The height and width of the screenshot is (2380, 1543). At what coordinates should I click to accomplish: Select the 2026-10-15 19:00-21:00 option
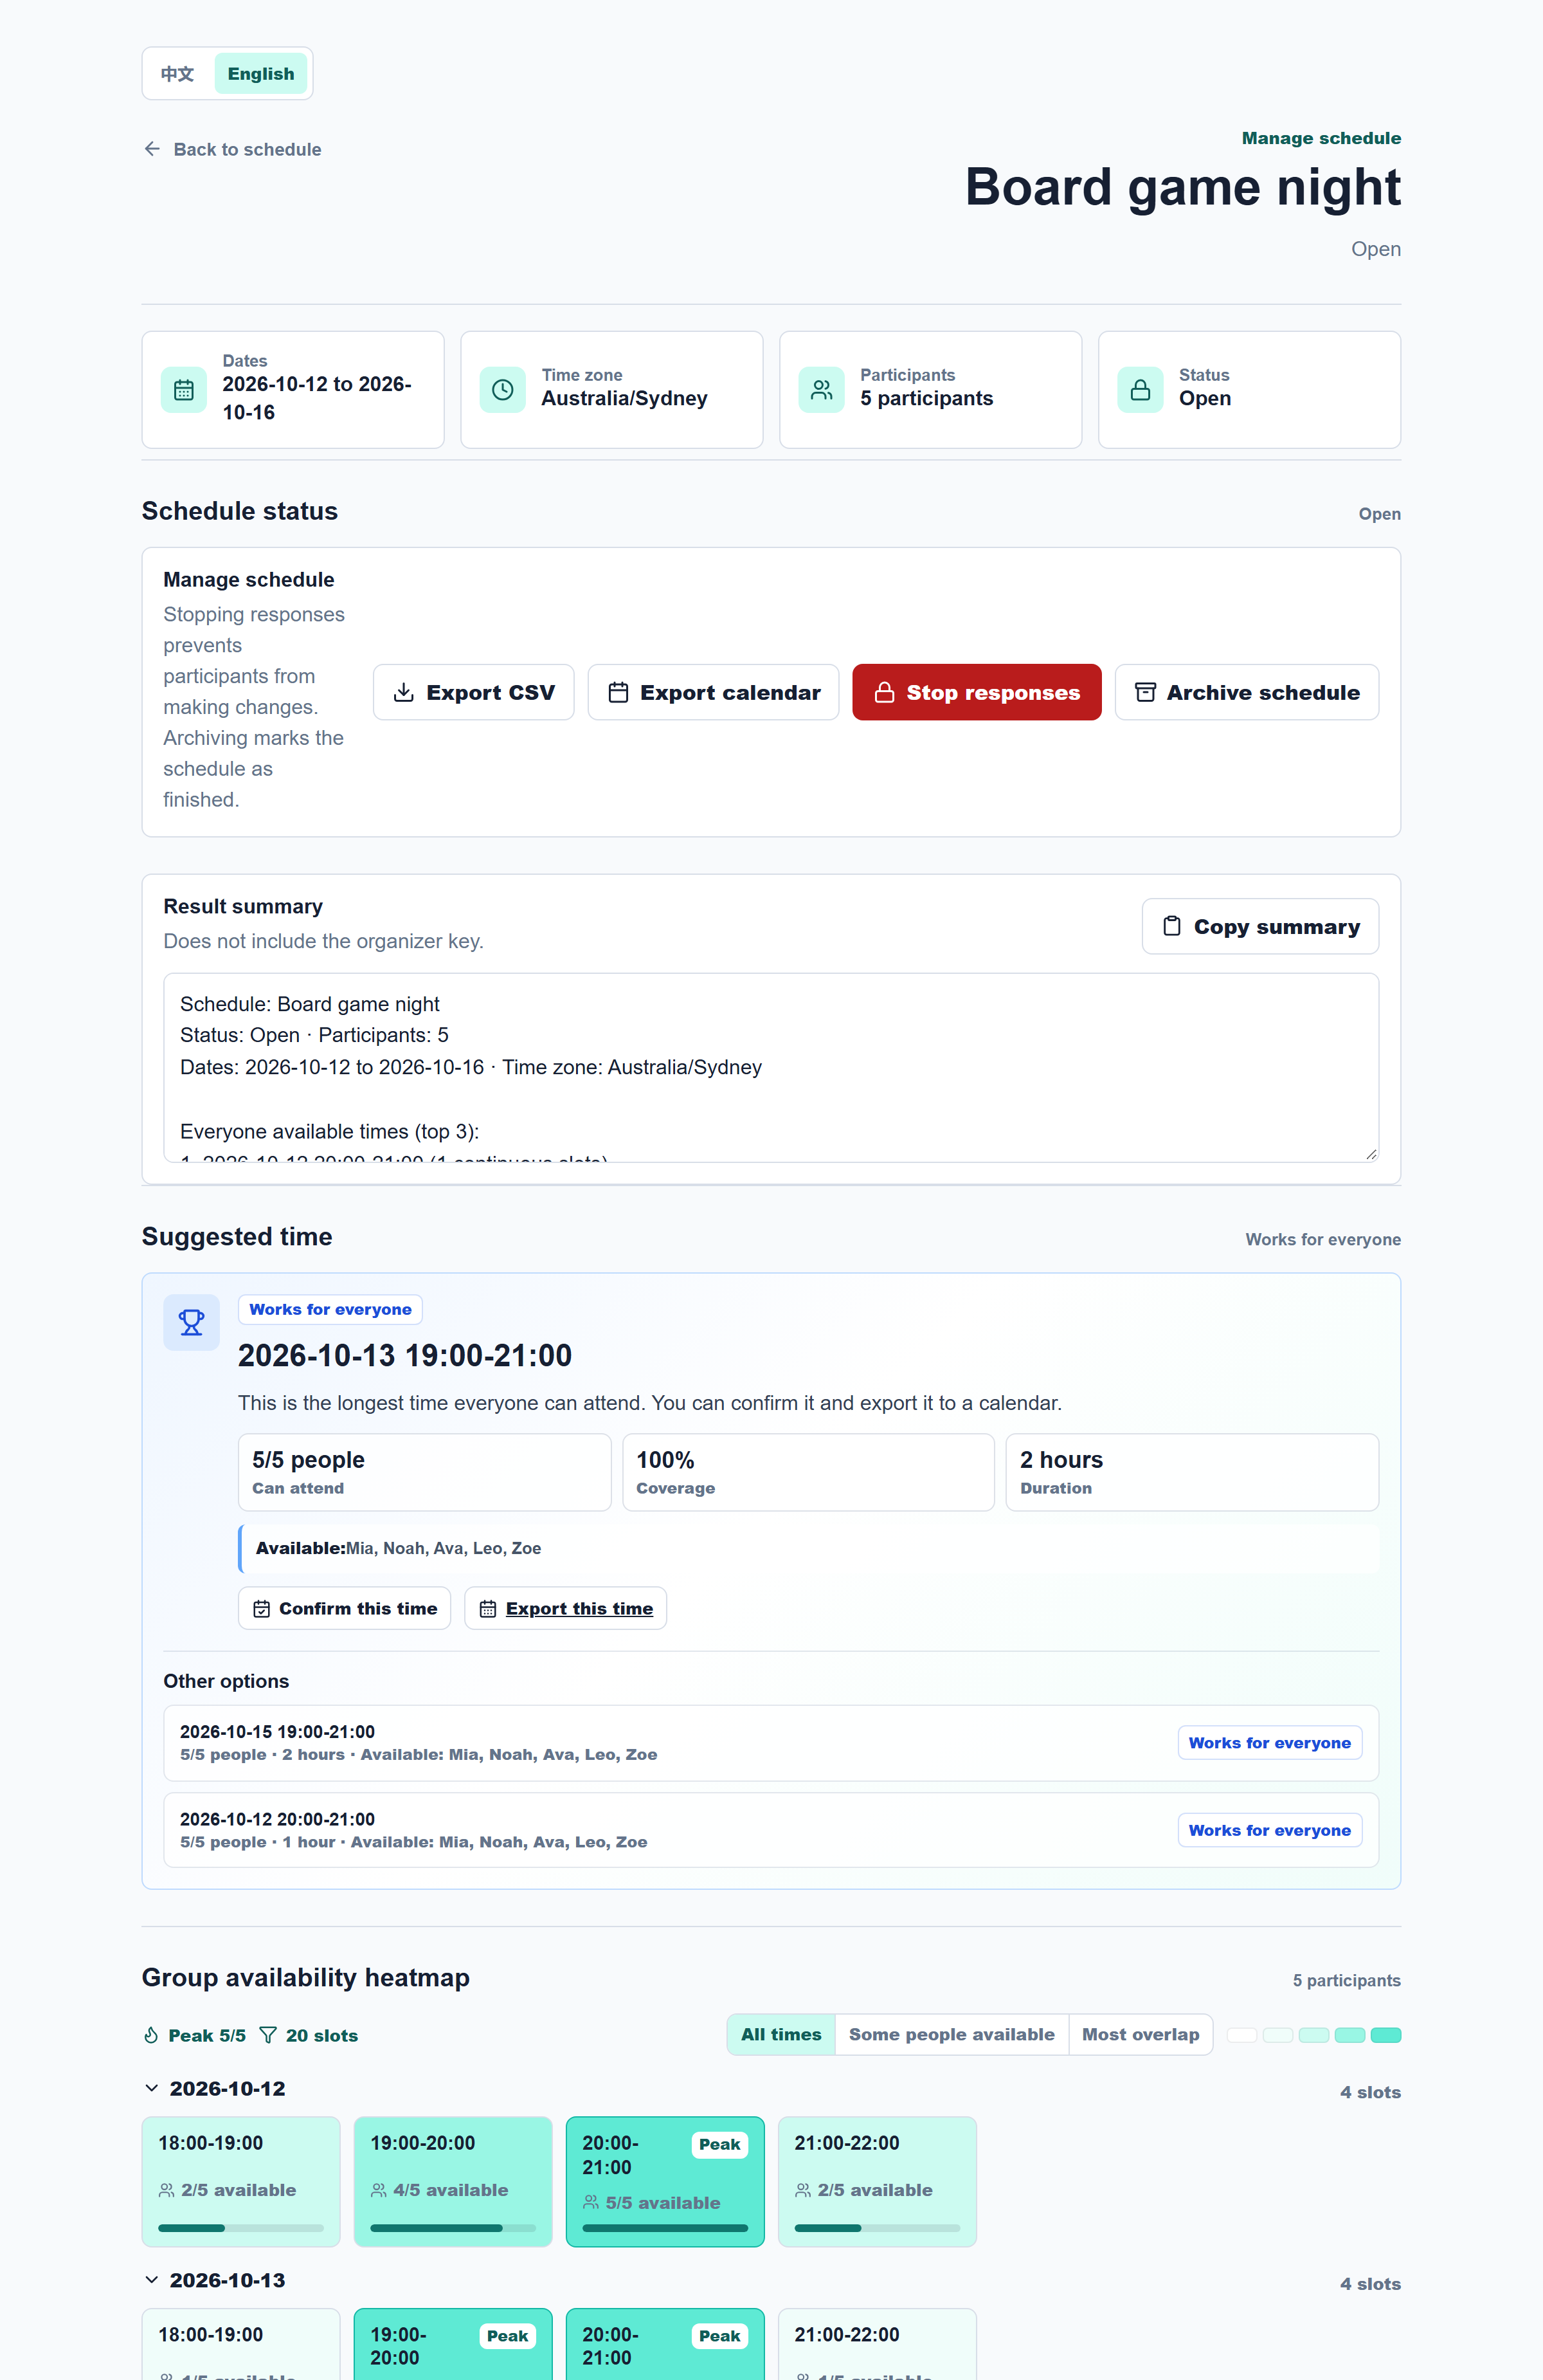[771, 1743]
